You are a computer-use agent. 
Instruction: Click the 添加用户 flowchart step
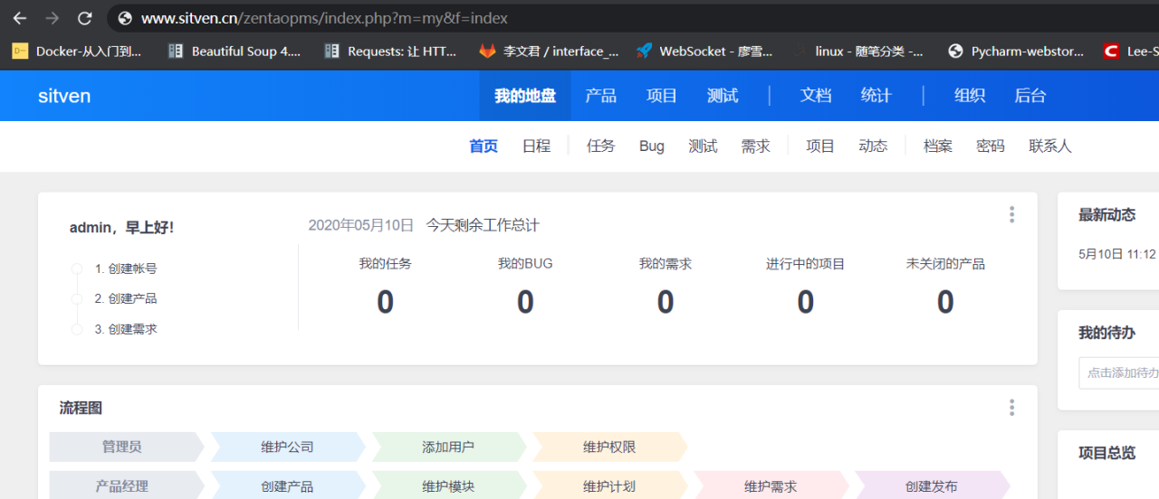448,447
